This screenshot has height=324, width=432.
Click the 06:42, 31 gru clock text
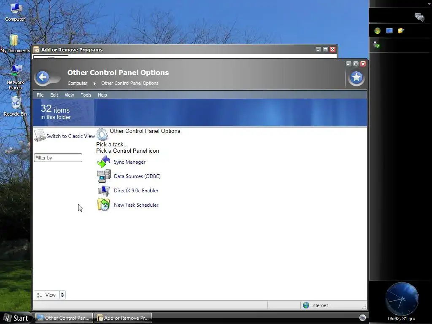tap(402, 319)
